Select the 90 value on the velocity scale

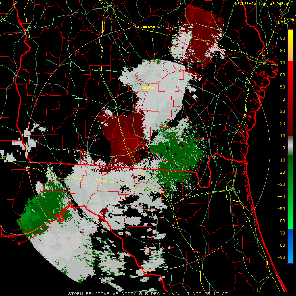coord(283,38)
